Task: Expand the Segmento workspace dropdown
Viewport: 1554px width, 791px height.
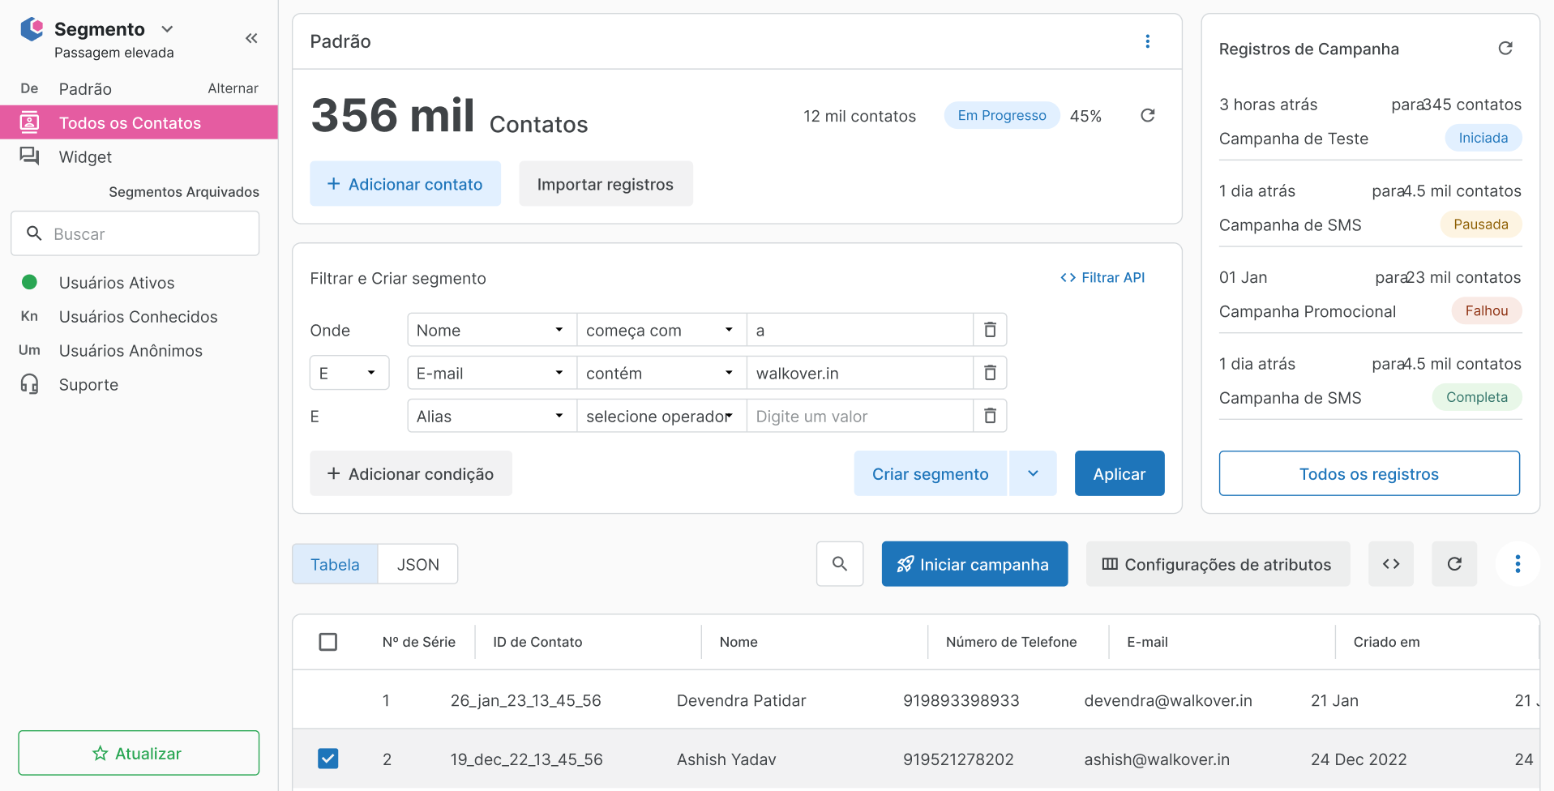Action: [x=167, y=29]
